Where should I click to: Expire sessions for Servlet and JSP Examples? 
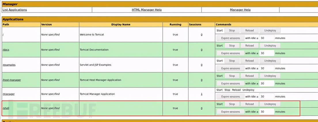(x=230, y=68)
